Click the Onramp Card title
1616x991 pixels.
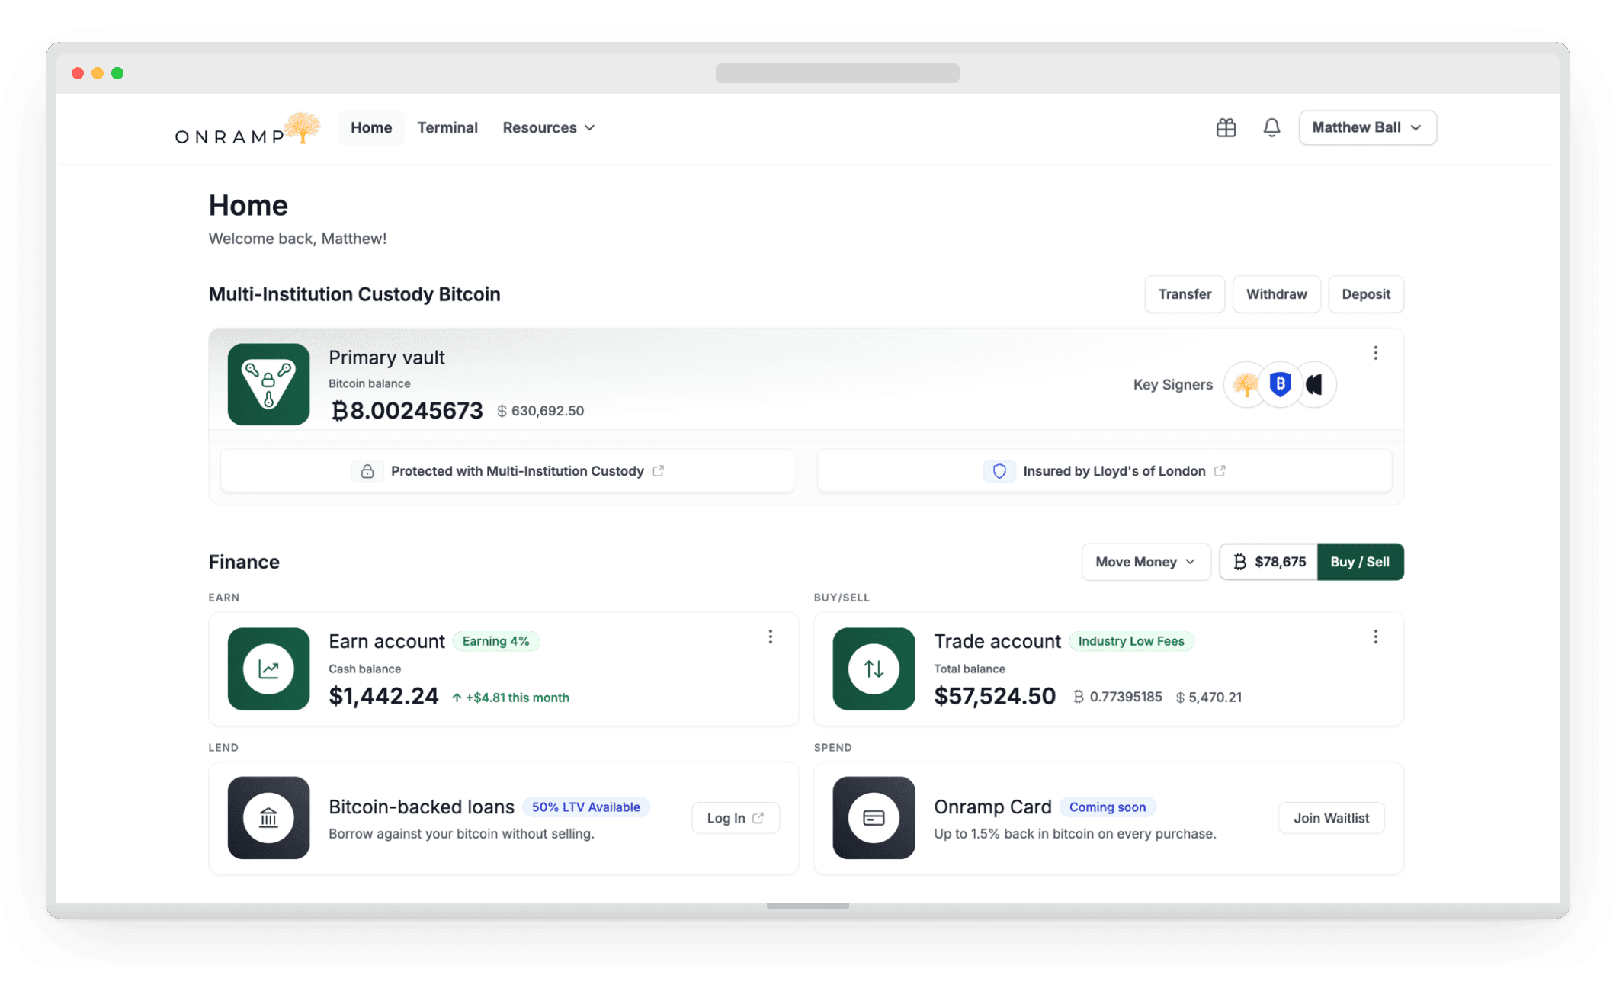coord(992,807)
